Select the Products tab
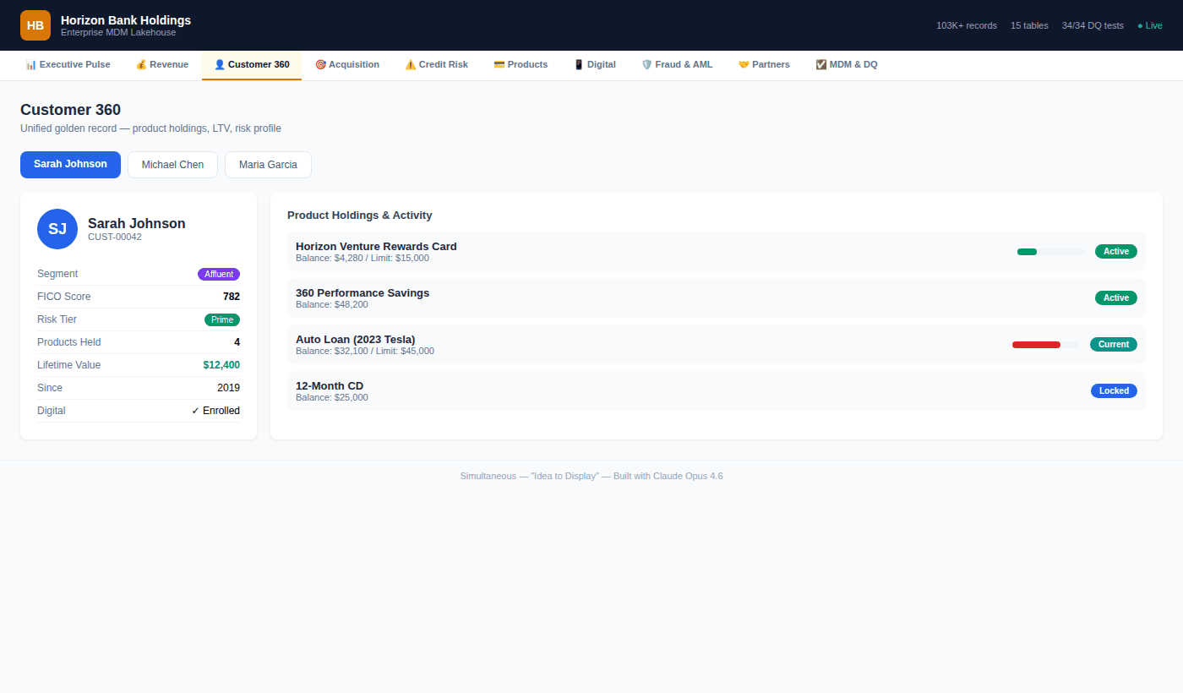This screenshot has height=693, width=1183. [521, 64]
